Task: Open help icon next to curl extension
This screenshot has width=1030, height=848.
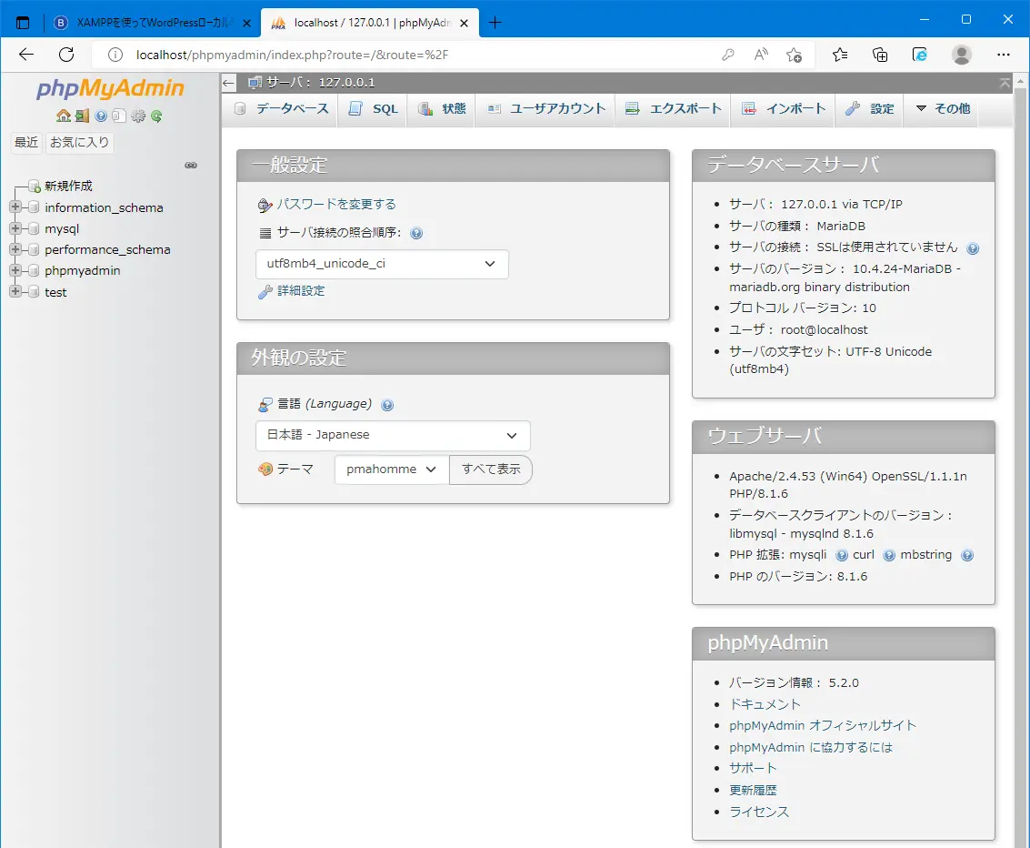Action: (x=889, y=555)
